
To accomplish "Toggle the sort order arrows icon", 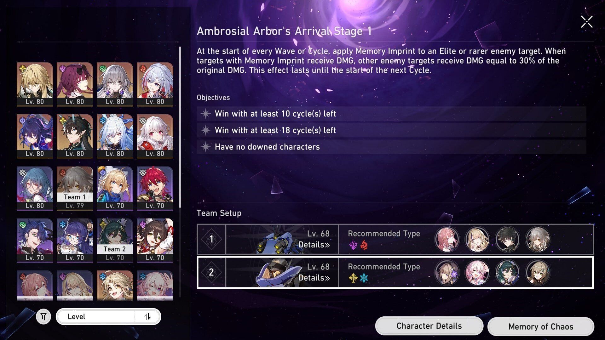I will pyautogui.click(x=147, y=316).
